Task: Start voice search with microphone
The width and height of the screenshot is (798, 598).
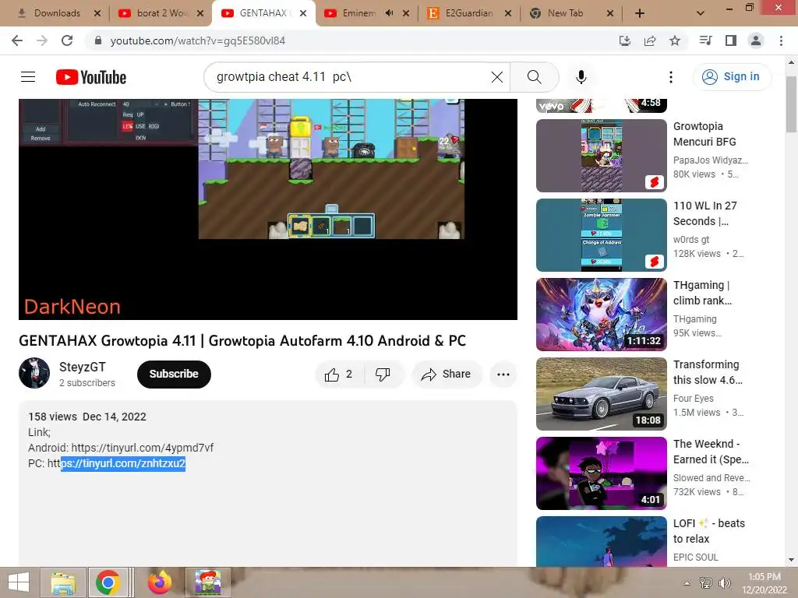Action: pyautogui.click(x=581, y=77)
